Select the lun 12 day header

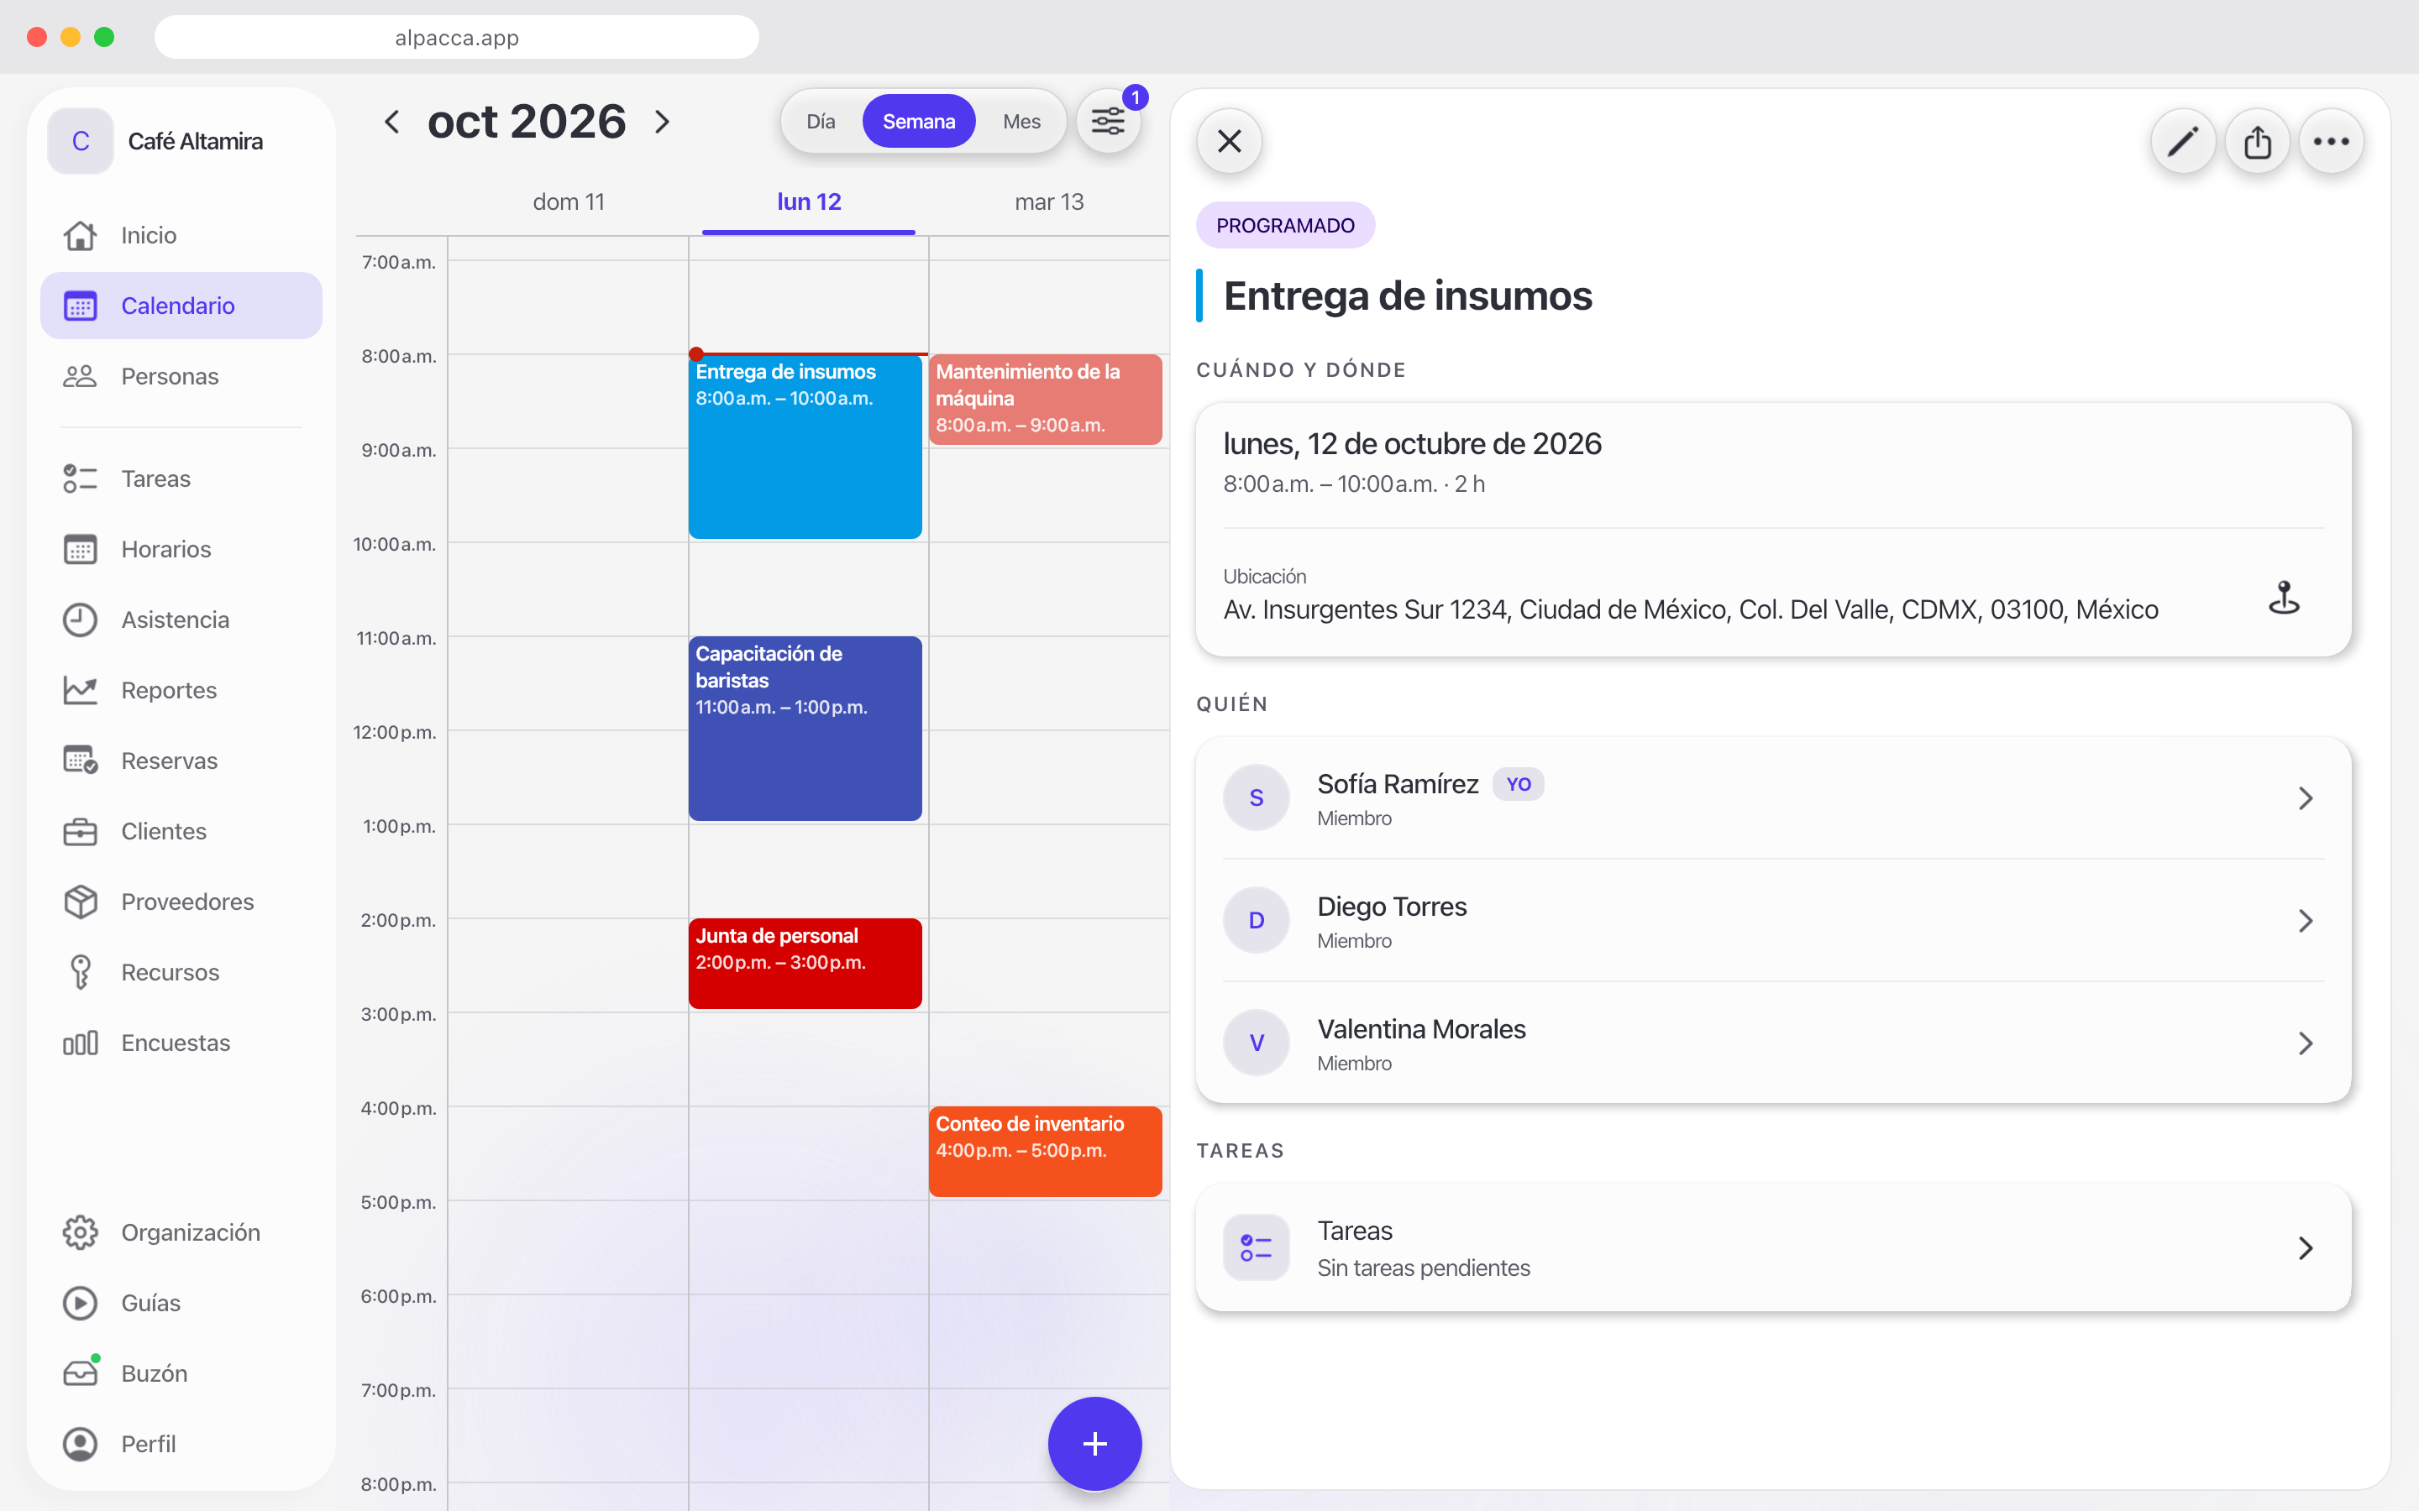(x=809, y=201)
